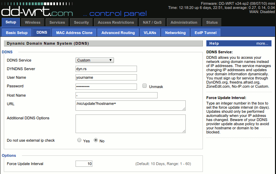
Task: Open the Administration tab
Action: [x=184, y=22]
